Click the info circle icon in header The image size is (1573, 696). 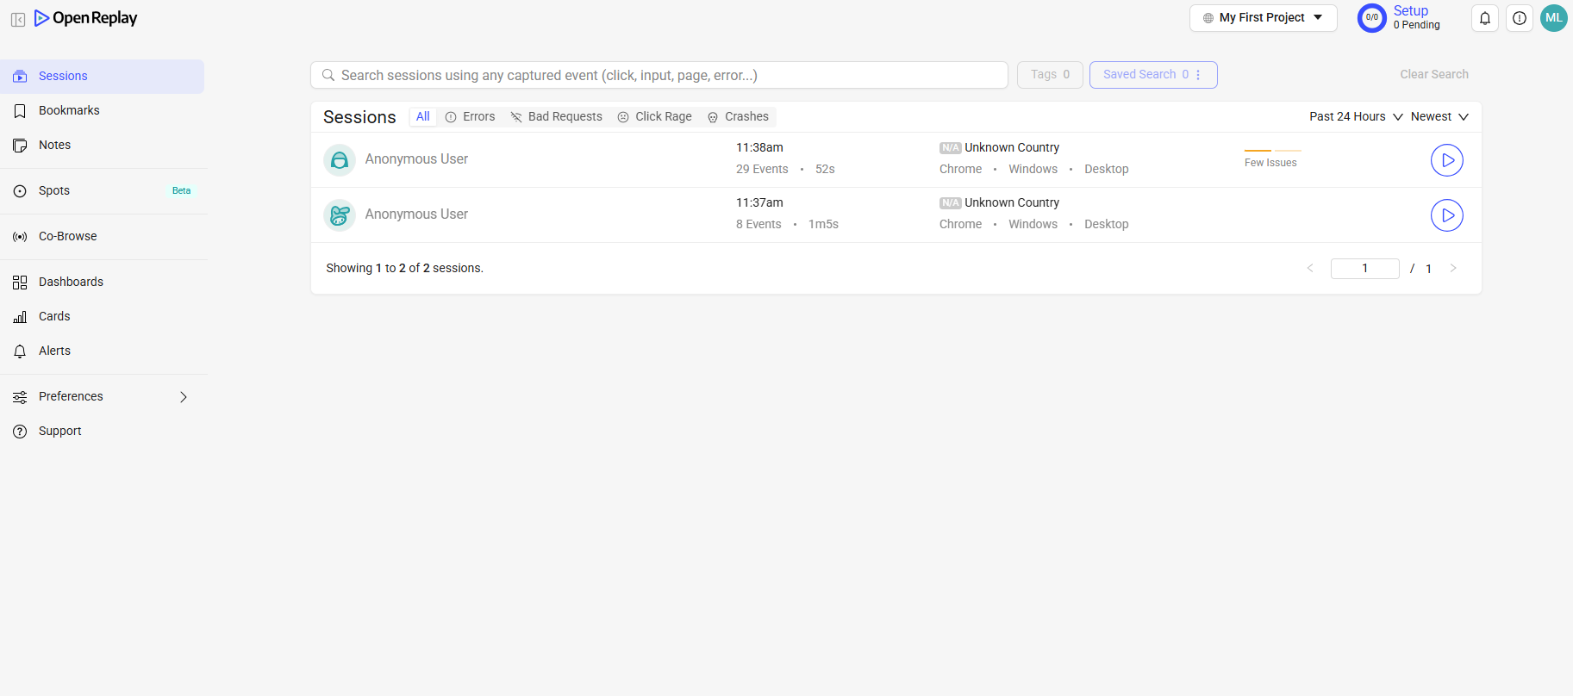(1519, 18)
